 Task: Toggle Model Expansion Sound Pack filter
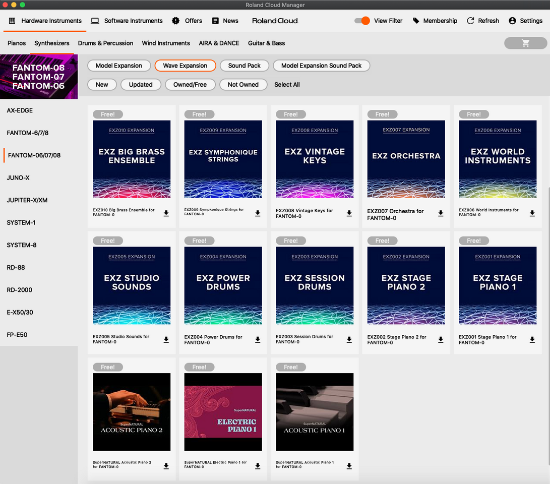click(321, 66)
